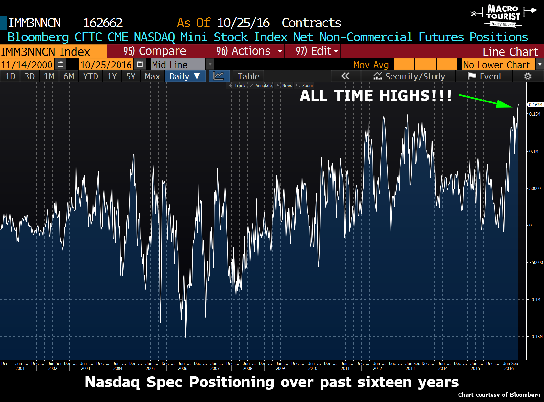
Task: Open the 97) Edit dropdown
Action: pos(313,51)
